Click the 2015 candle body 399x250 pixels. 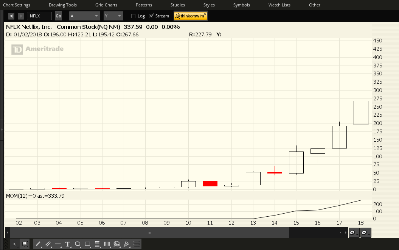tap(296, 162)
